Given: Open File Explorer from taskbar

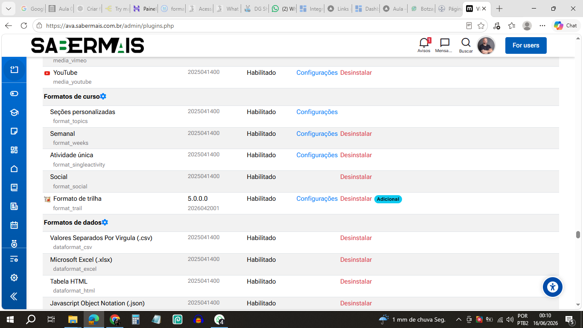Looking at the screenshot, I should tap(73, 319).
